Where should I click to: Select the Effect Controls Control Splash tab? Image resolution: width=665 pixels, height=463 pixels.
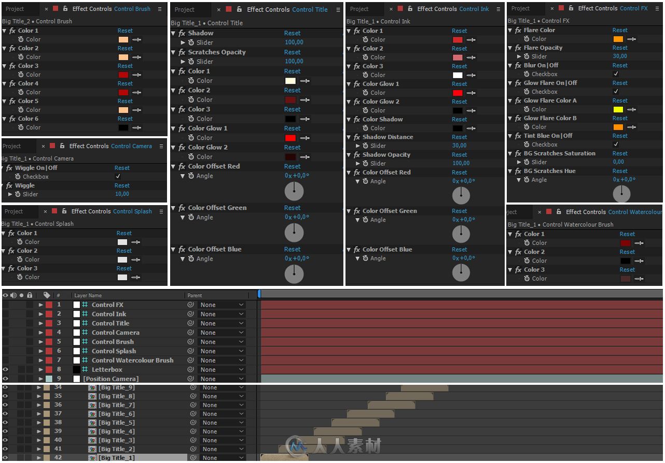coord(112,211)
